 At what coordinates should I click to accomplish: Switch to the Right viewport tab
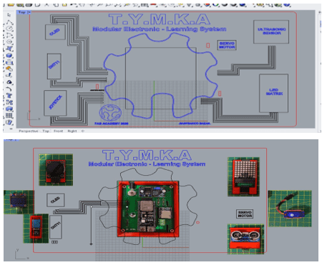(72, 131)
